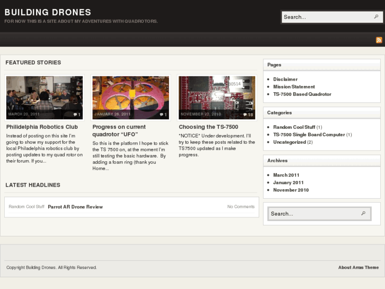
Task: Click the sidebar search magnifier icon
Action: (x=363, y=214)
